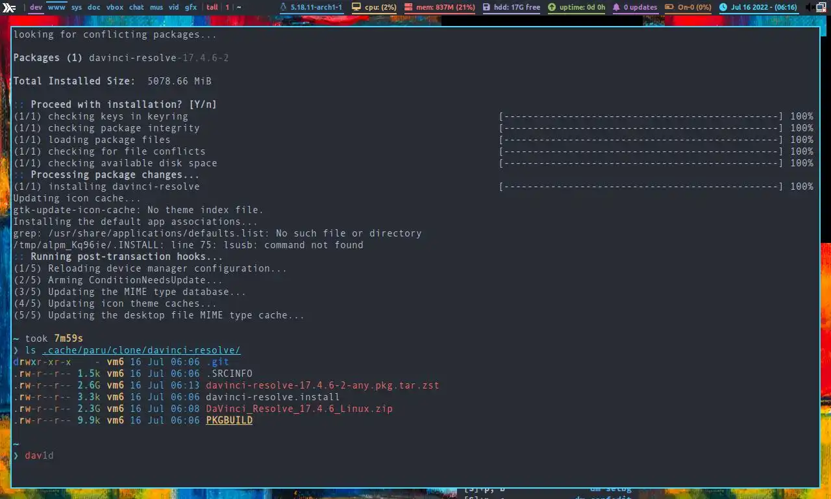This screenshot has height=499, width=831.
Task: Click the 9.9k size of the PKGBUILD file
Action: click(89, 420)
